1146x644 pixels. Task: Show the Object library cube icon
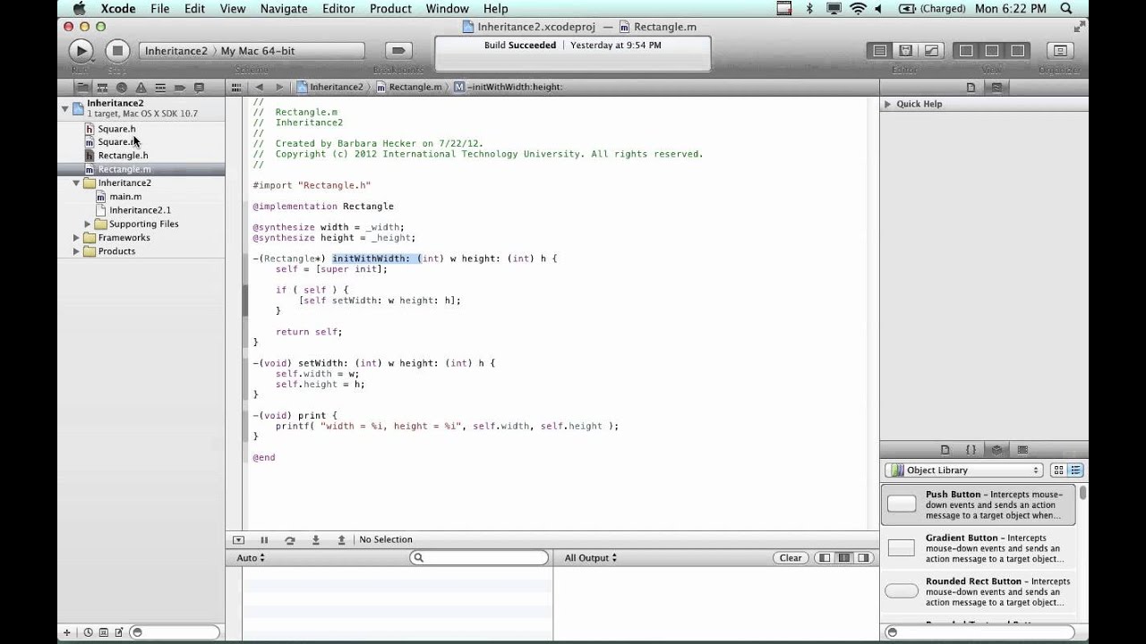pos(996,450)
